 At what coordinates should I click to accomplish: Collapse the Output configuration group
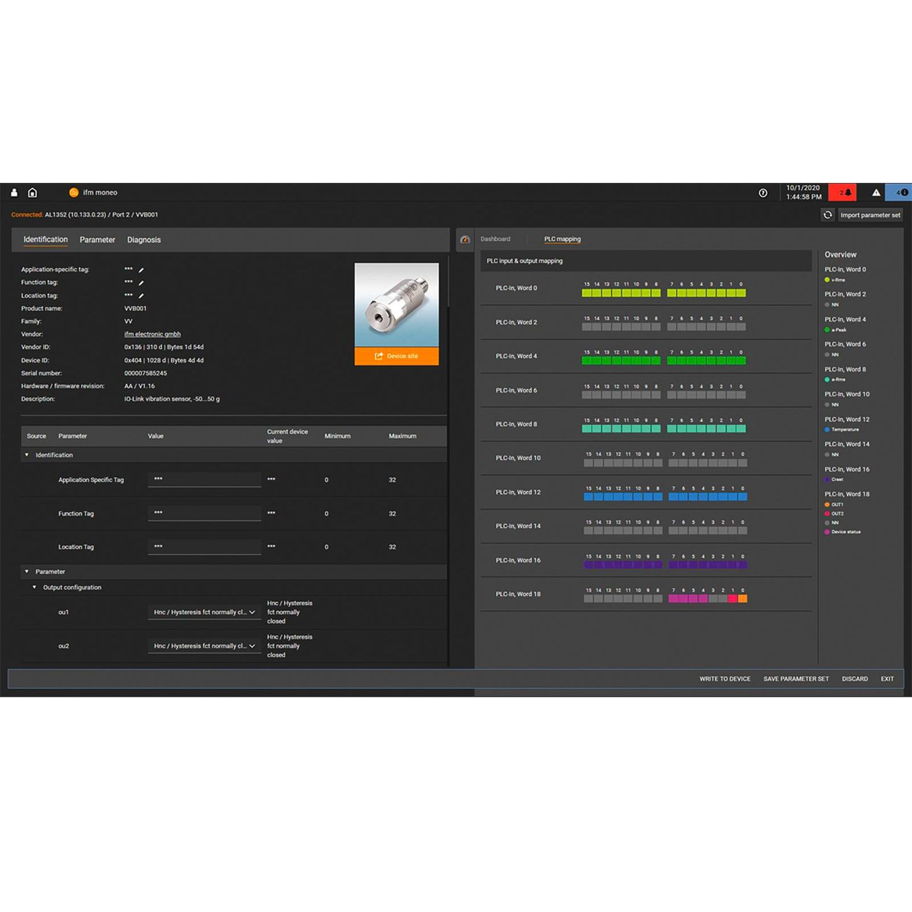(35, 587)
